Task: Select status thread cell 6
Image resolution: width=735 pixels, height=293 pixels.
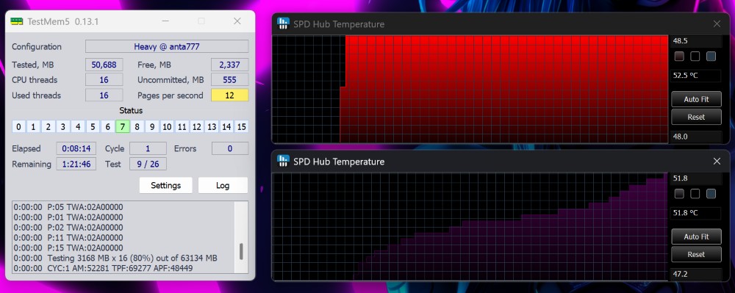Action: coord(107,126)
